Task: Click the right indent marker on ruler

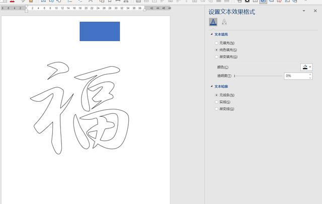Action: tap(145, 10)
